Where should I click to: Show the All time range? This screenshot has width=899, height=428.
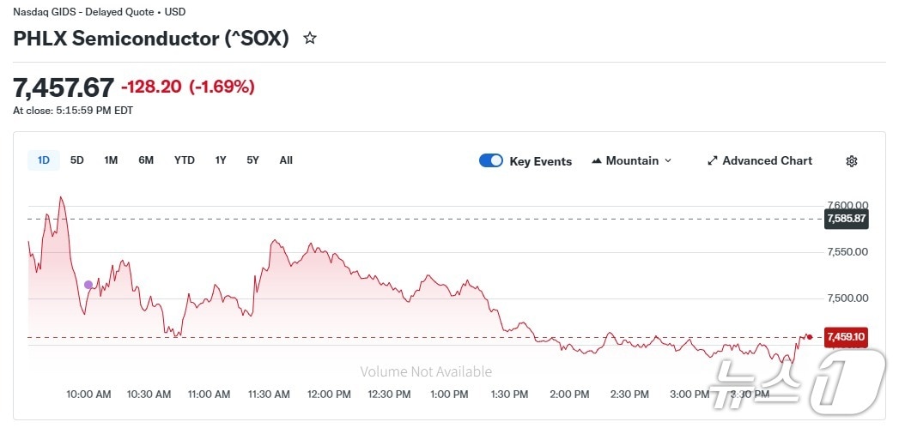point(286,160)
